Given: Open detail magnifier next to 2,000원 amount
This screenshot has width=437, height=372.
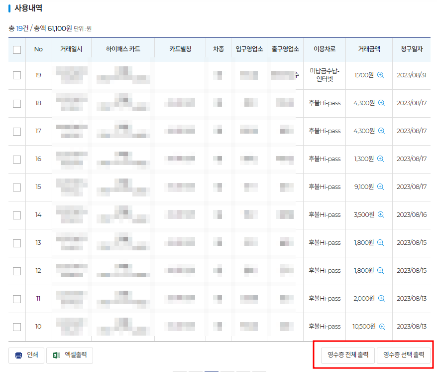Looking at the screenshot, I should (382, 298).
